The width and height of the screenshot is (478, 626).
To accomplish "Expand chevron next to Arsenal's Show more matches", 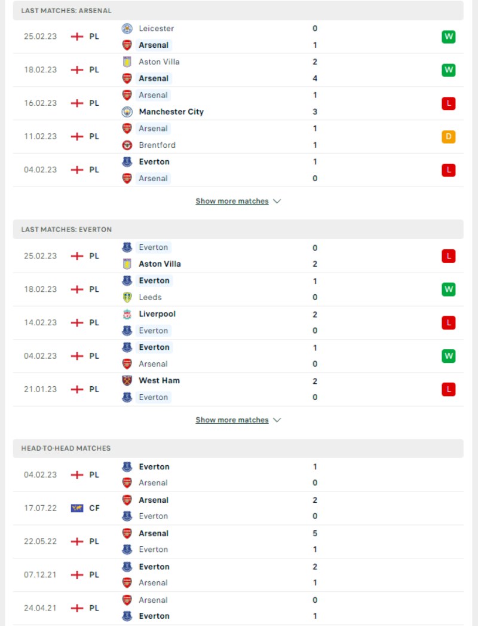I will coord(277,201).
